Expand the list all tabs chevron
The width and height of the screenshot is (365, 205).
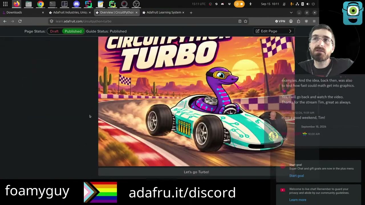[x=291, y=13]
